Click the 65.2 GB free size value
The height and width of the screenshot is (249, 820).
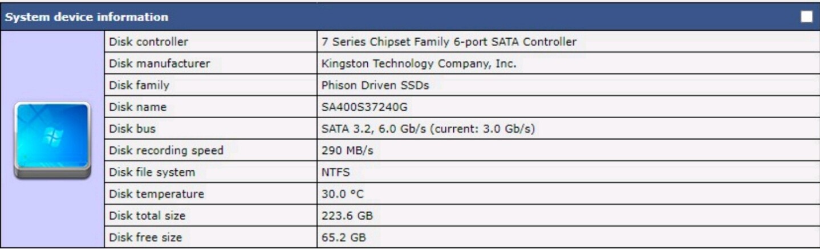(344, 238)
